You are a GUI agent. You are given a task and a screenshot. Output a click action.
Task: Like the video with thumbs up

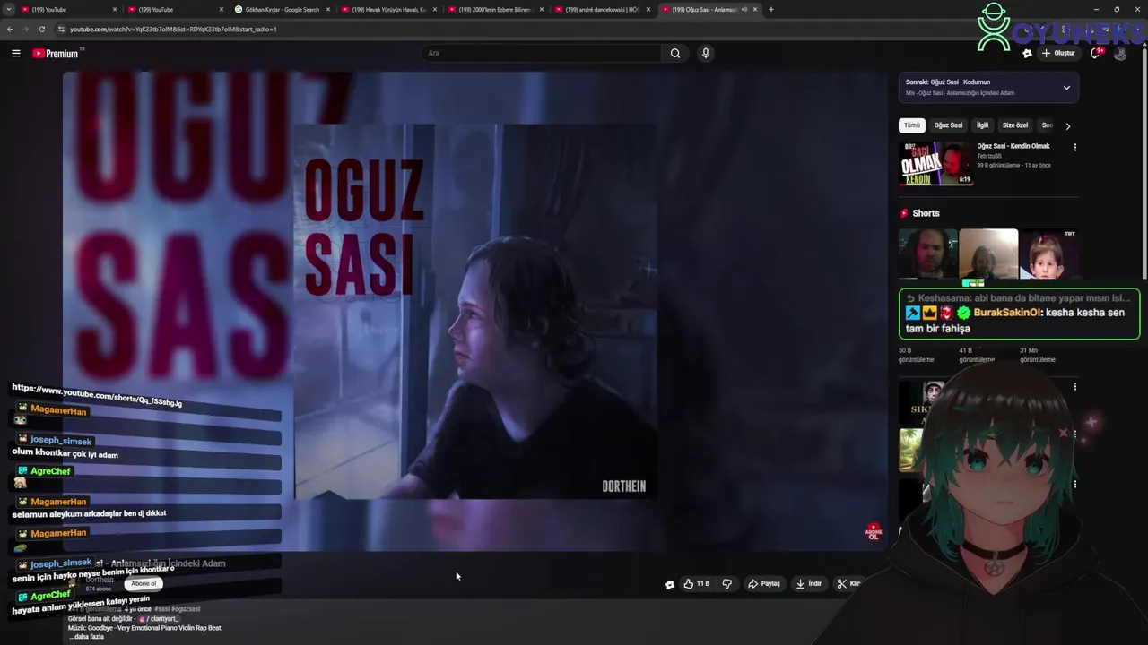pyautogui.click(x=696, y=584)
